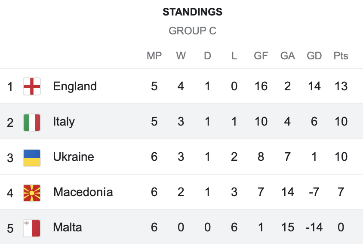The width and height of the screenshot is (363, 252).
Task: Click the Pts column header
Action: [x=341, y=56]
